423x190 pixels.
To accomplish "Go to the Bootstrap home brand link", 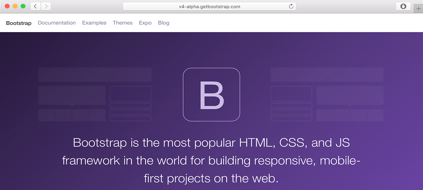I will (19, 23).
